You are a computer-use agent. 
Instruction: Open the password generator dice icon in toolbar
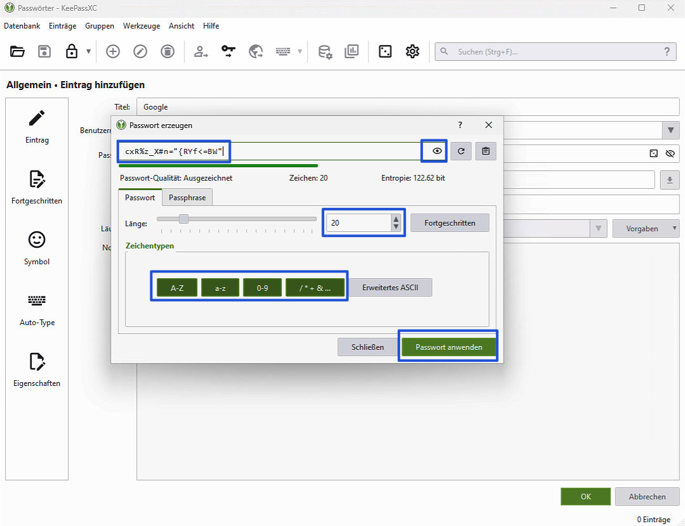pyautogui.click(x=385, y=52)
